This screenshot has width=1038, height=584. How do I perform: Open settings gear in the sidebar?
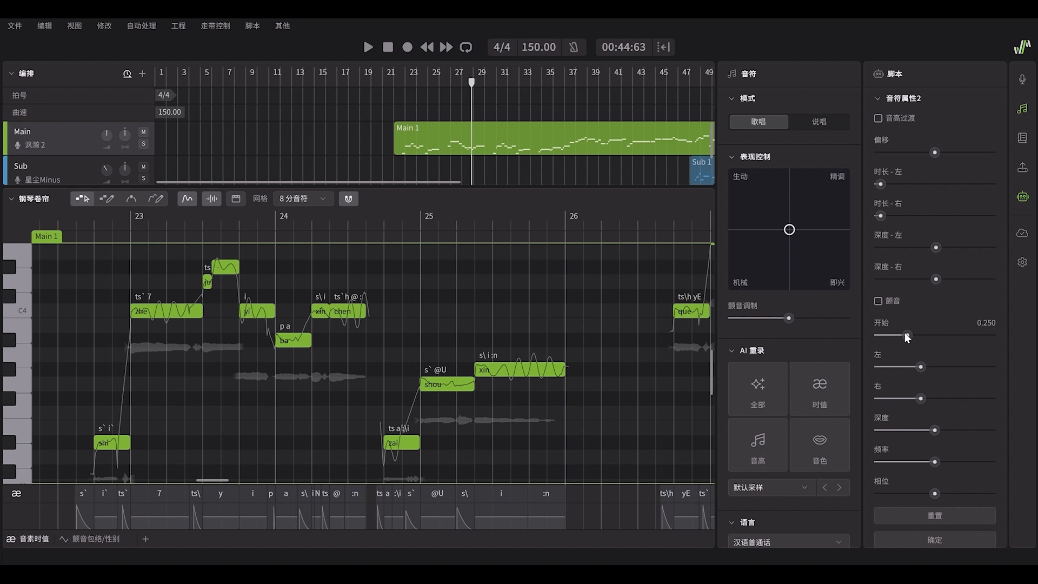(1022, 262)
